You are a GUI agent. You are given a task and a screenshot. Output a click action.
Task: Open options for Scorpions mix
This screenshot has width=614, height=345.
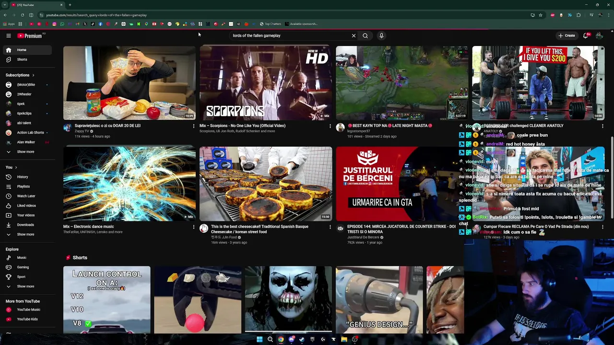330,126
